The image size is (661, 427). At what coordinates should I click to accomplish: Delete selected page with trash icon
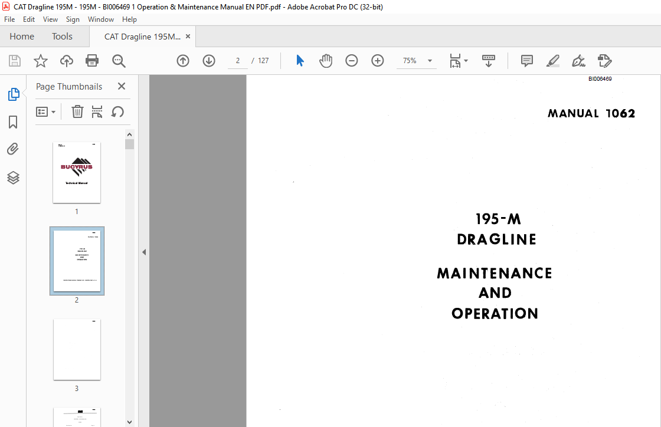[77, 111]
